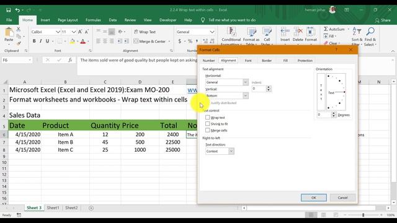Enable the Wrap text checkbox
Screen dimensions: 397x223
208,117
